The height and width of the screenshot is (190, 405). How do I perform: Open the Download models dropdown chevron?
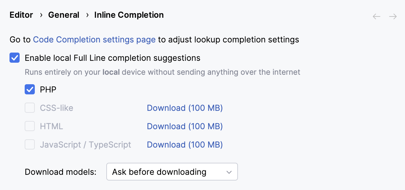pos(229,172)
